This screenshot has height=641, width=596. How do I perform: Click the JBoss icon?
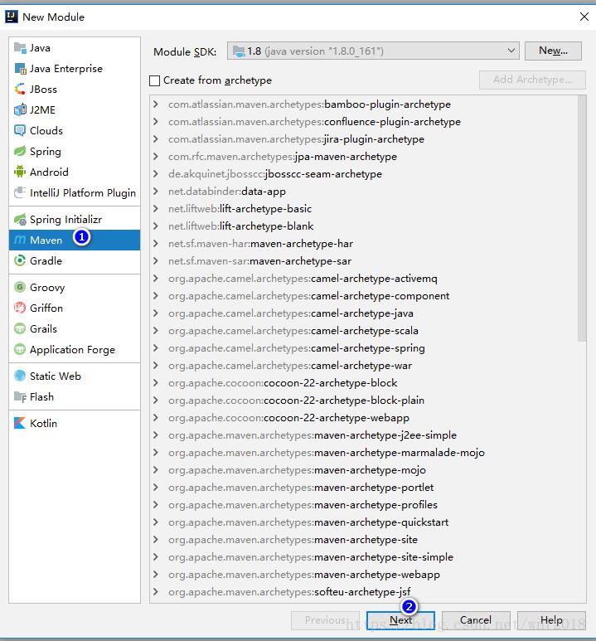click(21, 90)
